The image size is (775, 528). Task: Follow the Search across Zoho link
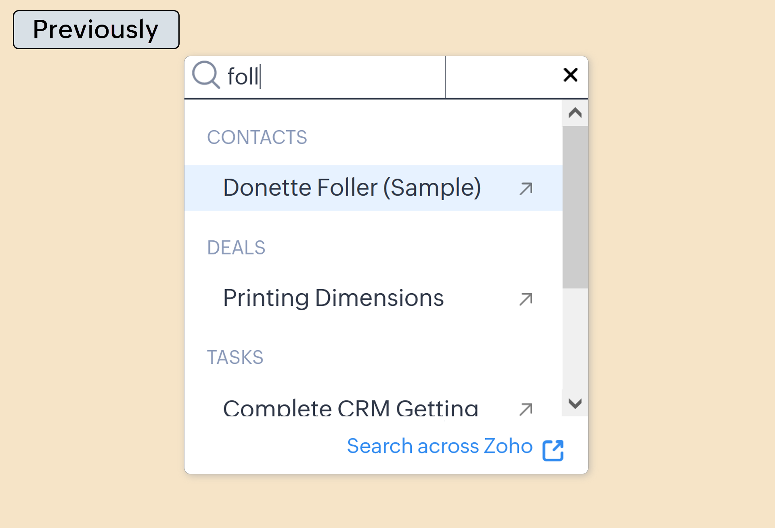[440, 446]
